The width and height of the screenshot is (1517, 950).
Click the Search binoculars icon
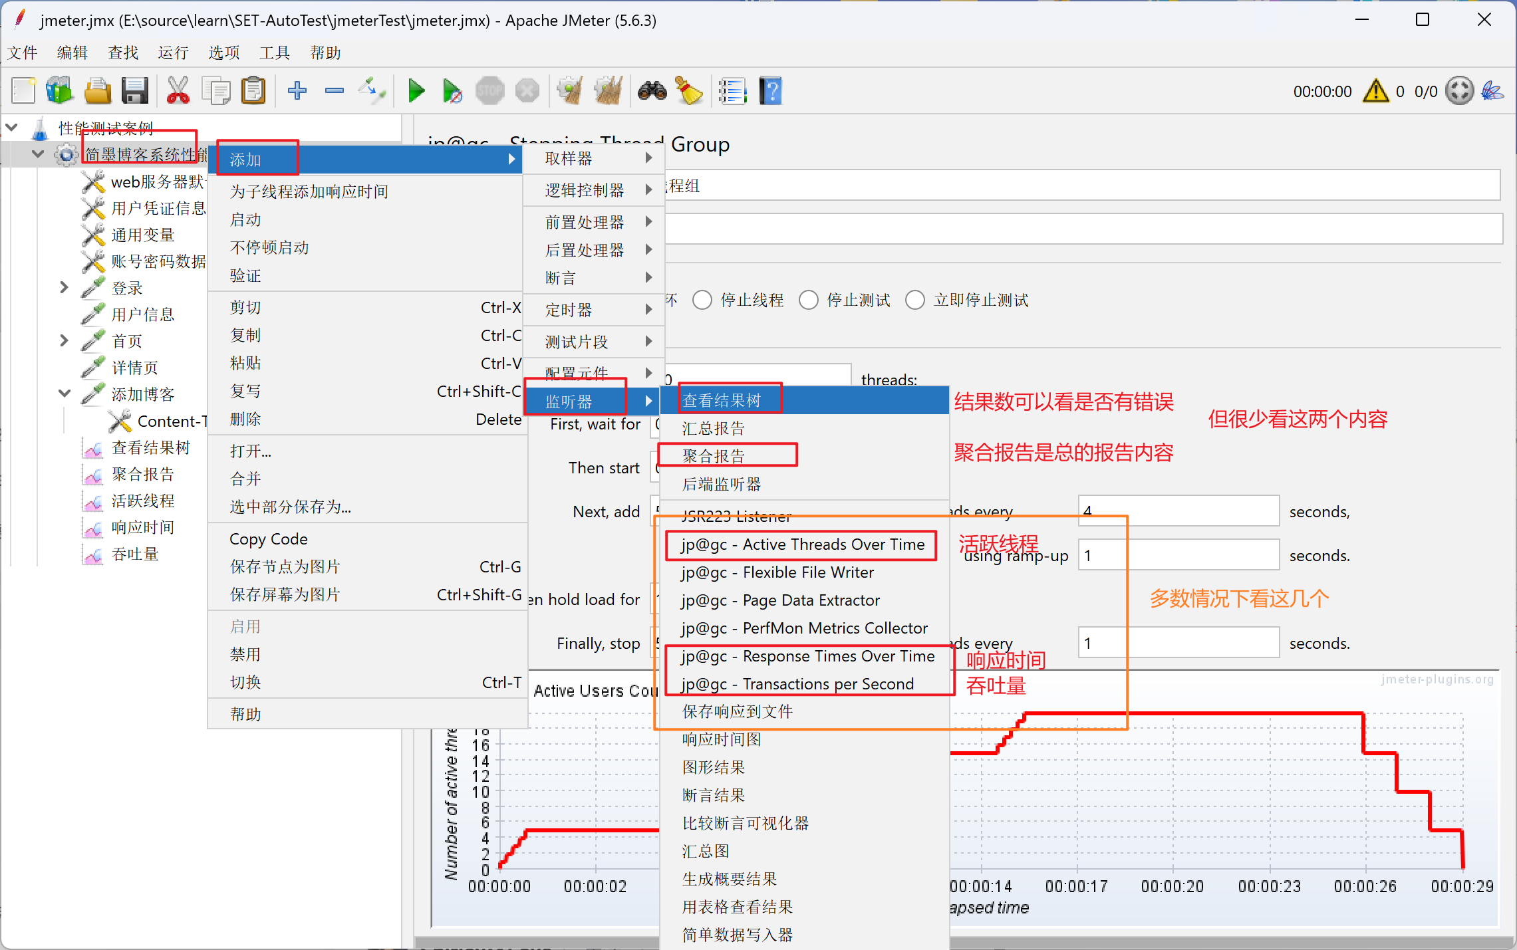click(652, 90)
